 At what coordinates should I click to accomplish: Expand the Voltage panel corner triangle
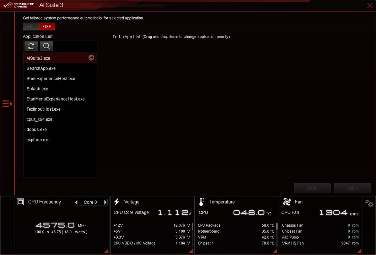191,251
